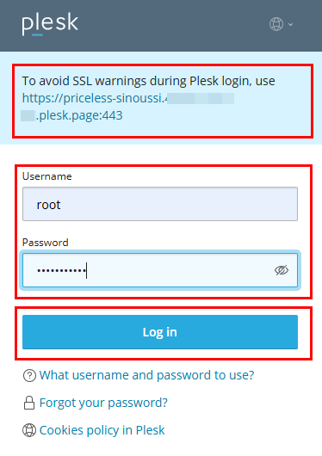Focus the Password input field
The width and height of the screenshot is (322, 456).
tap(160, 270)
